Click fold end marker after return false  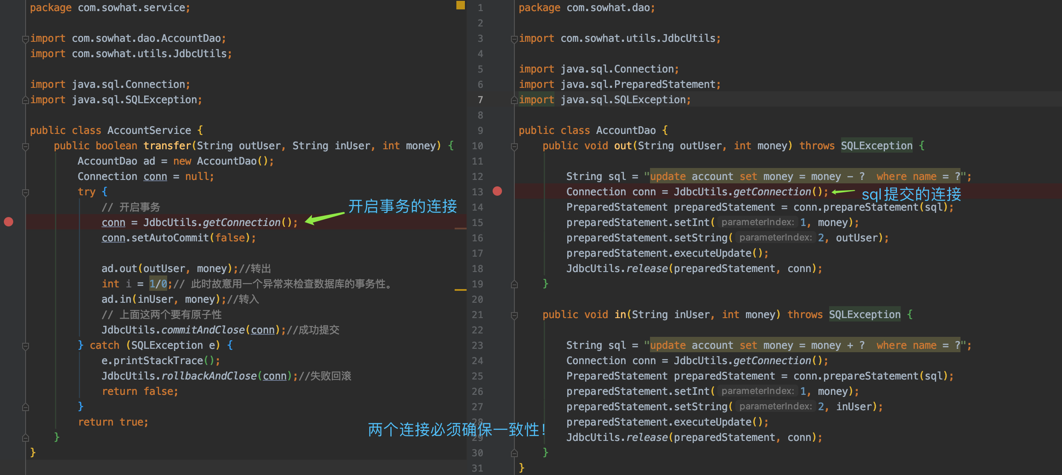pos(25,407)
